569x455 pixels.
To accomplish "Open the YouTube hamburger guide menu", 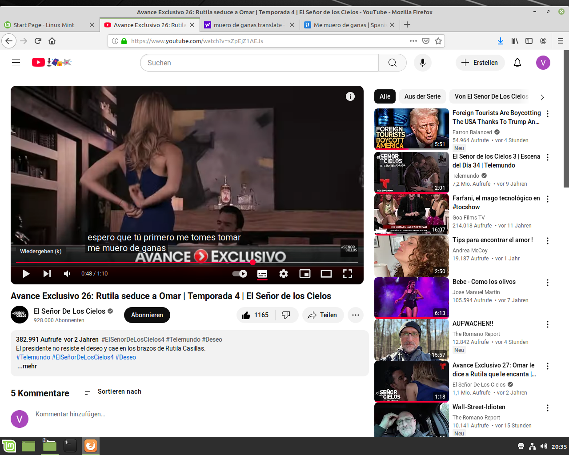I will tap(16, 63).
